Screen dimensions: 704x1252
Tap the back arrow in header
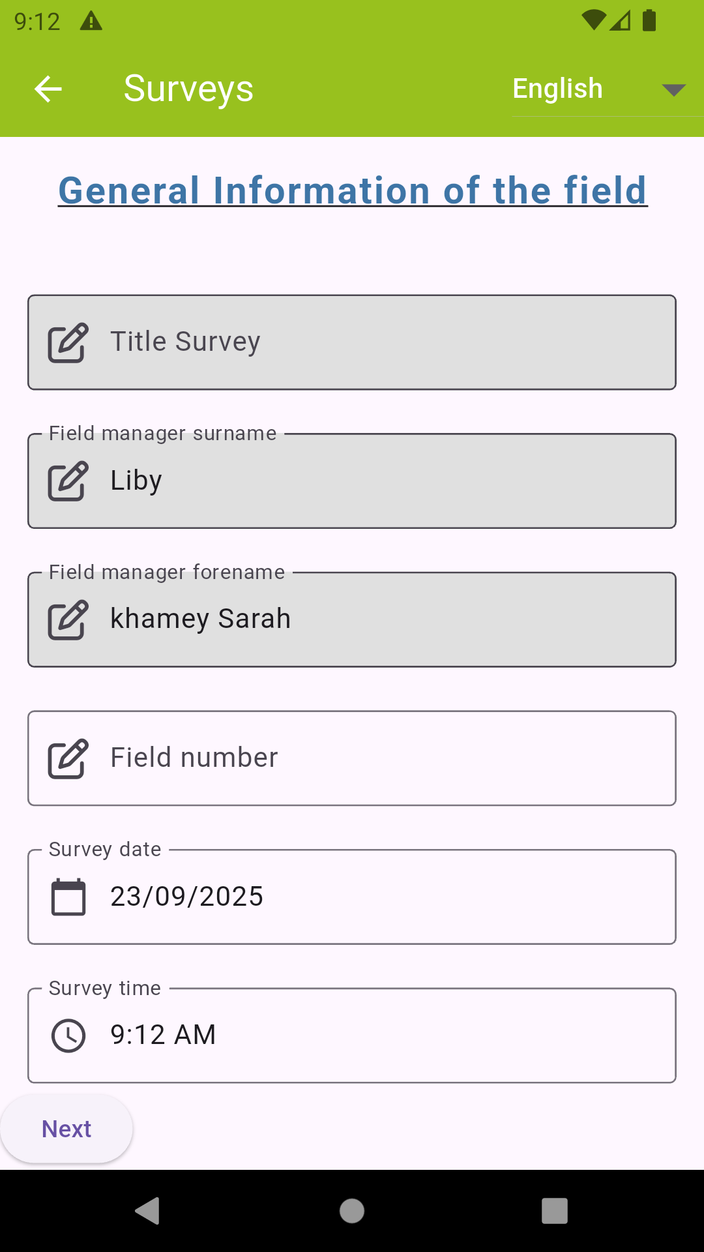click(48, 89)
